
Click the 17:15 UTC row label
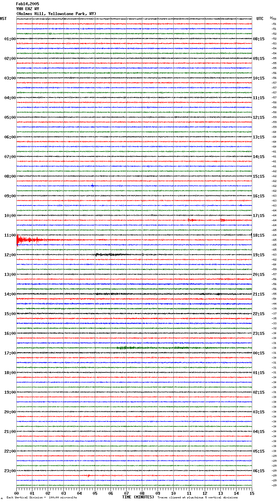259,216
